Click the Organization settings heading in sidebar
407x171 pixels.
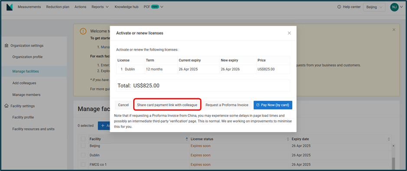[27, 45]
